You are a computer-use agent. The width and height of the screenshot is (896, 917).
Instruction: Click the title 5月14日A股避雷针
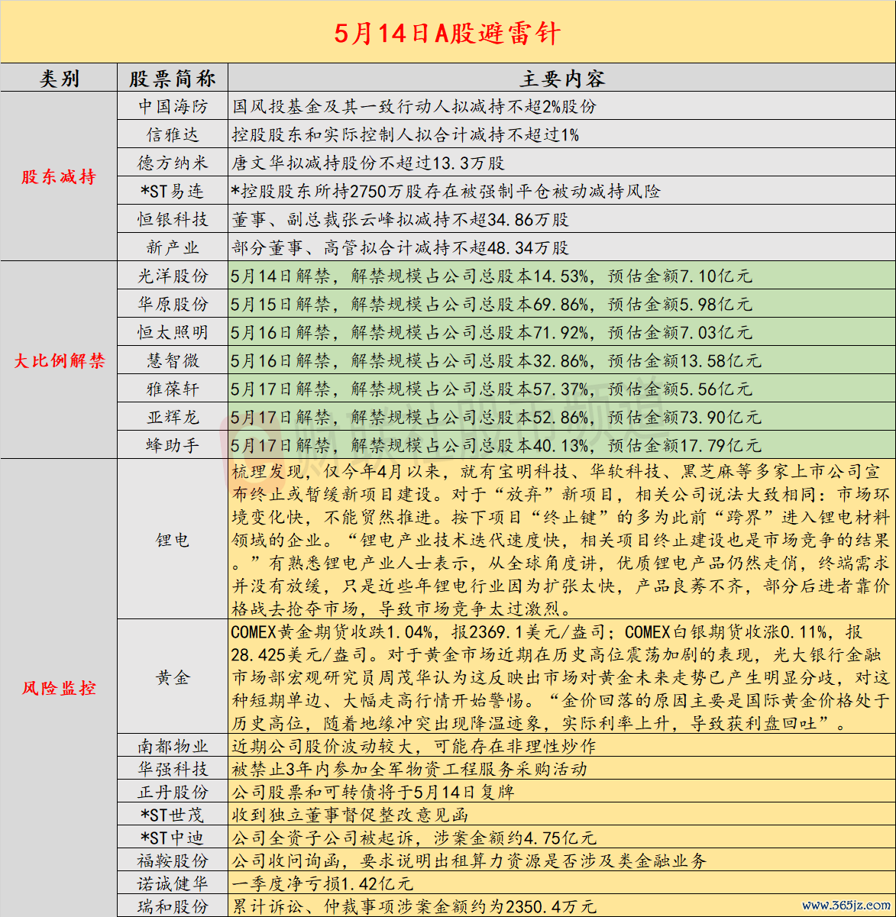(448, 33)
